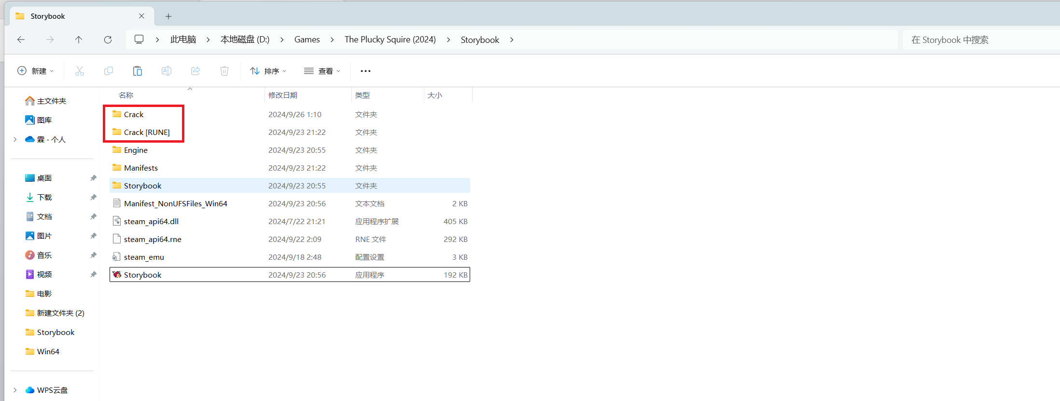The width and height of the screenshot is (1060, 401).
Task: Expand the WPS云盘 tree node
Action: [x=15, y=390]
